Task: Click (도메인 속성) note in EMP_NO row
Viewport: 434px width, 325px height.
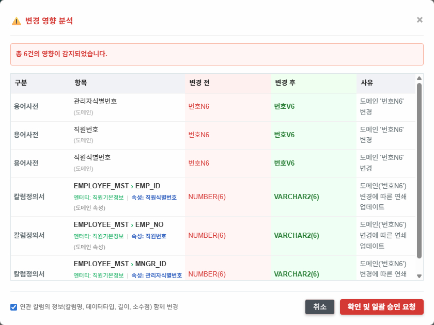Action: pos(89,247)
